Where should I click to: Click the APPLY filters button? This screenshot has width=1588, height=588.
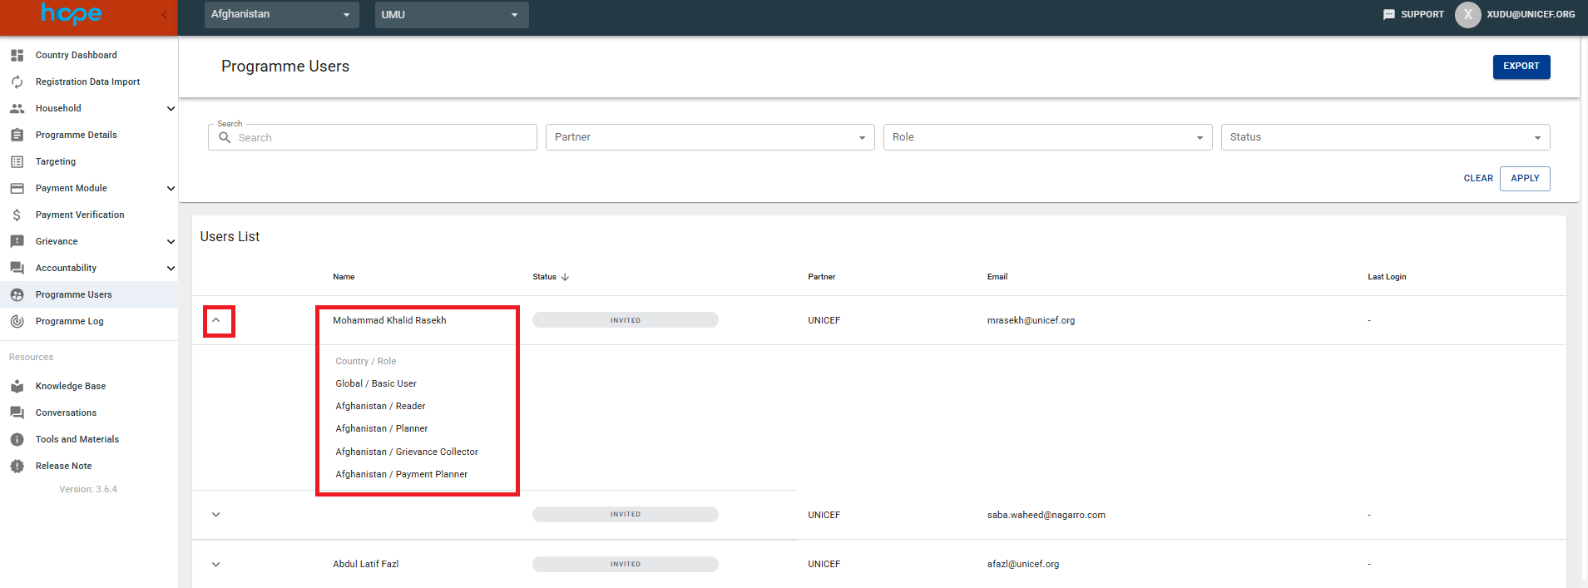tap(1524, 178)
